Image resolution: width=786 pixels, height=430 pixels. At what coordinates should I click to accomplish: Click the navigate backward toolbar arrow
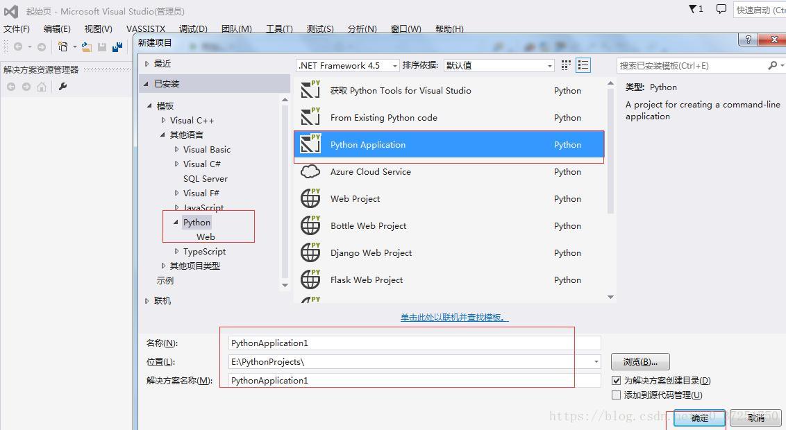pos(18,46)
